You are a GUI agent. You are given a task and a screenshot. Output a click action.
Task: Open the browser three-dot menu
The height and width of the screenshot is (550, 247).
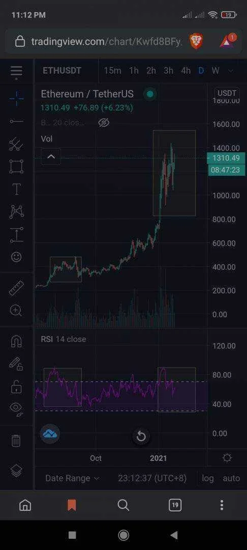point(222,505)
